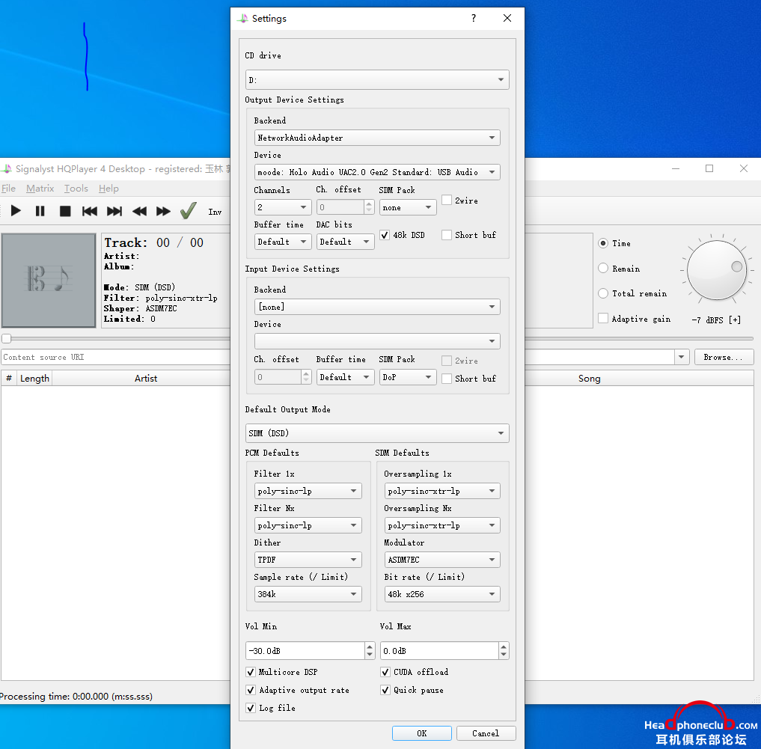Open output SDM Pack none dropdown
Viewport: 761px width, 749px height.
408,207
